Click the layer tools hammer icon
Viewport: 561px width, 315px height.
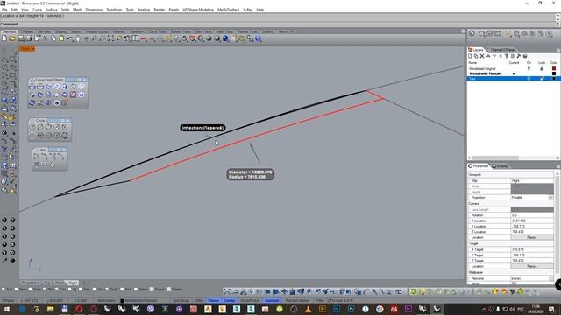pyautogui.click(x=518, y=56)
